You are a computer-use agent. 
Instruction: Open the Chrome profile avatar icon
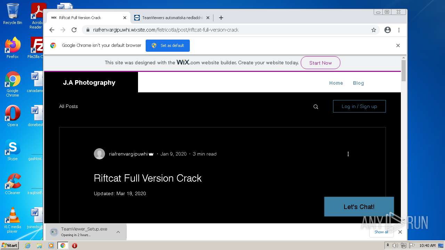point(388,30)
